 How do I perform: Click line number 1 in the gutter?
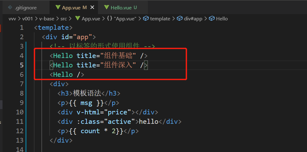coord(22,28)
